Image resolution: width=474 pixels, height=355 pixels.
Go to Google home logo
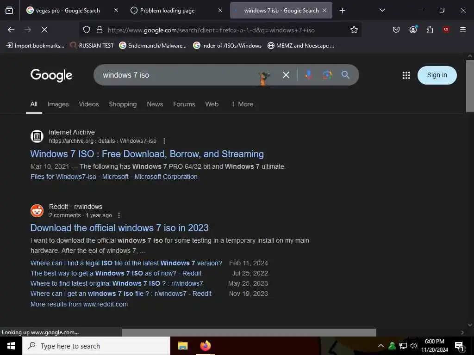[51, 75]
